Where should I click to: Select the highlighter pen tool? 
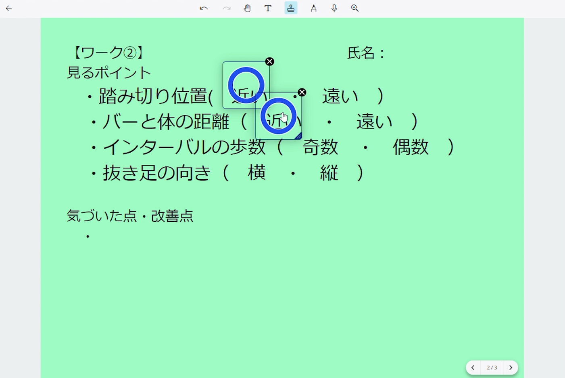click(x=313, y=8)
